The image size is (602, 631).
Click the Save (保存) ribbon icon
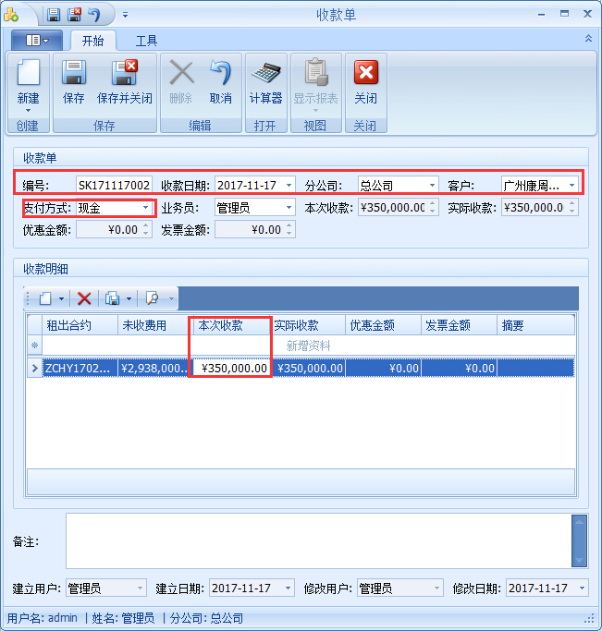tap(74, 72)
